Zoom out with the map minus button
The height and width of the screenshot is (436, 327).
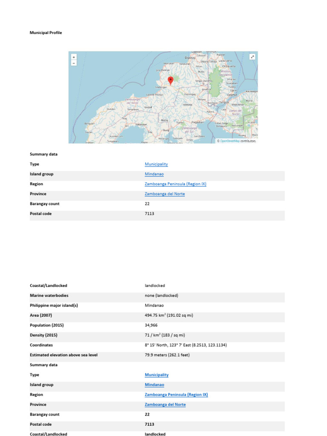coord(74,63)
